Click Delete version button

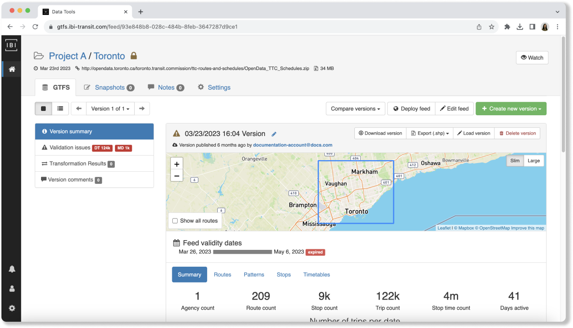pos(517,133)
